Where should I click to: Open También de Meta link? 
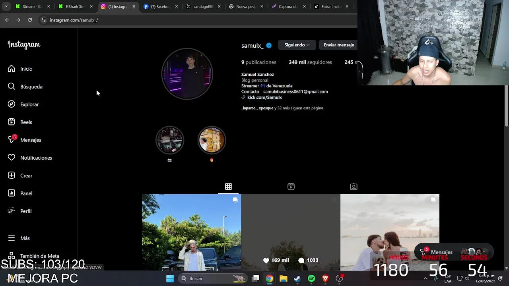[34, 256]
